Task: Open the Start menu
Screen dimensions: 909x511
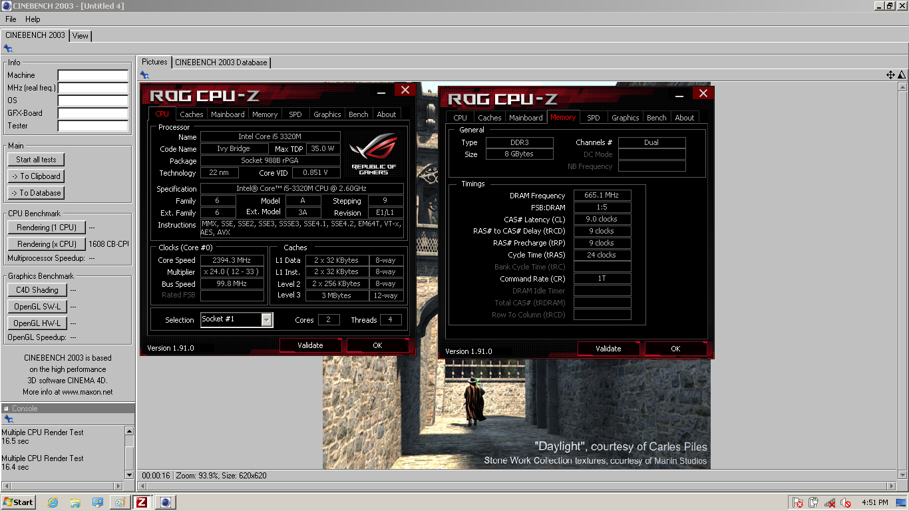Action: point(19,502)
